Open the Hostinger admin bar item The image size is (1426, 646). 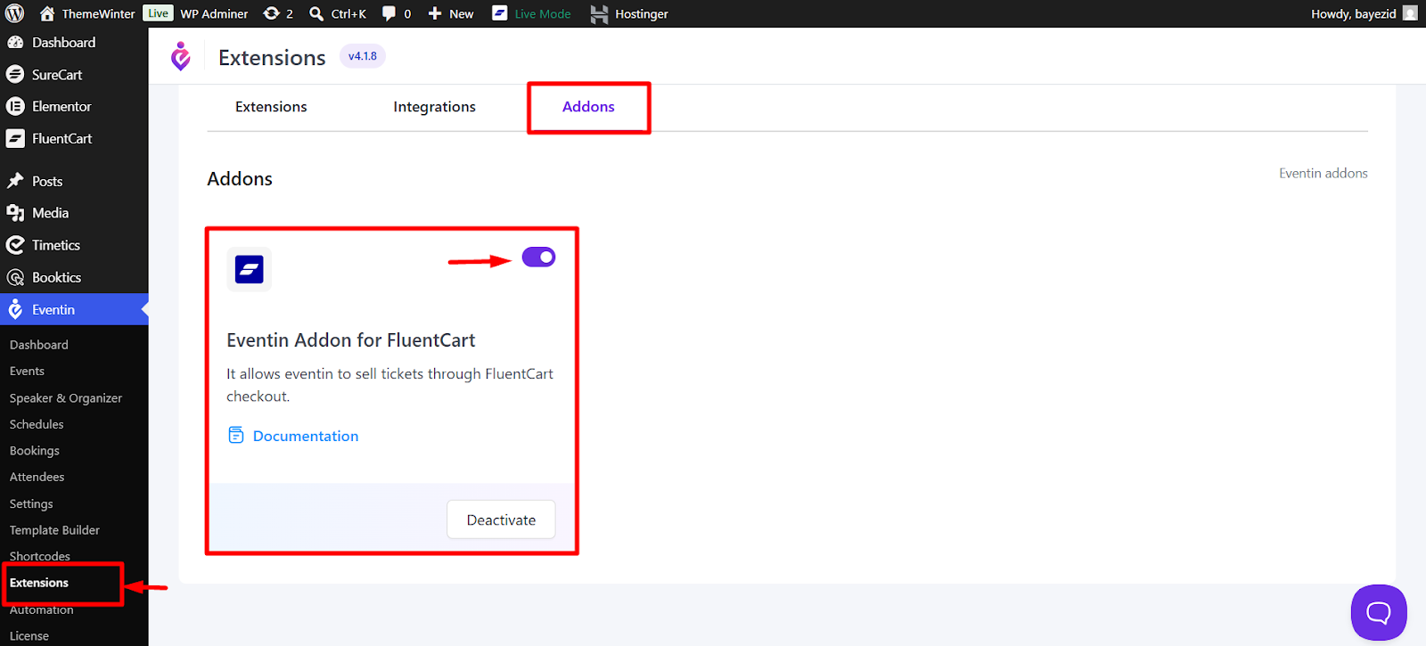click(x=629, y=13)
